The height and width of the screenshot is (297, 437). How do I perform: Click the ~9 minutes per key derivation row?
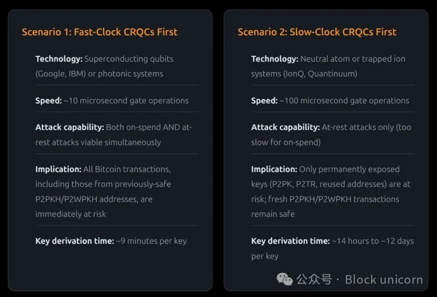click(x=111, y=241)
